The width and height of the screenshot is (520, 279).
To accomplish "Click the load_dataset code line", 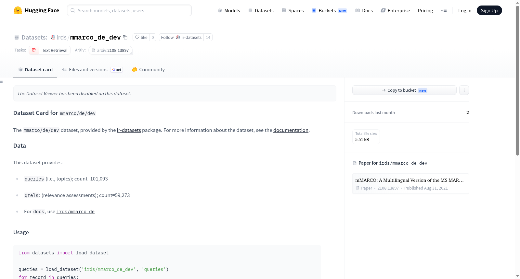I will click(94, 269).
